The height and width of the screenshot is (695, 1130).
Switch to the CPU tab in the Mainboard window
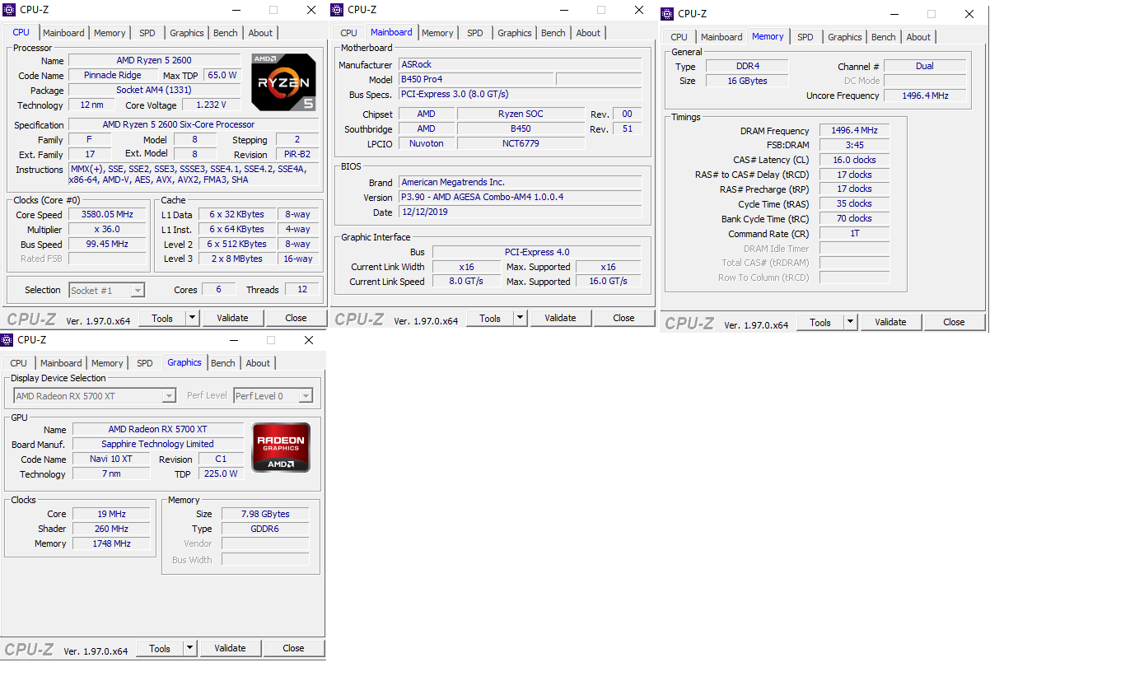(x=348, y=33)
